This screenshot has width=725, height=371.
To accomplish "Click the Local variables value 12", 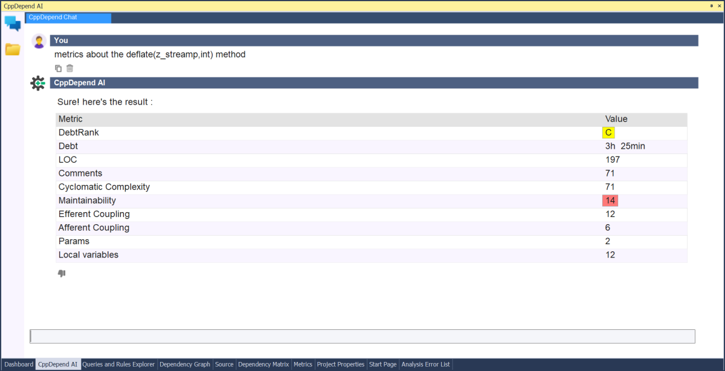I will point(610,255).
